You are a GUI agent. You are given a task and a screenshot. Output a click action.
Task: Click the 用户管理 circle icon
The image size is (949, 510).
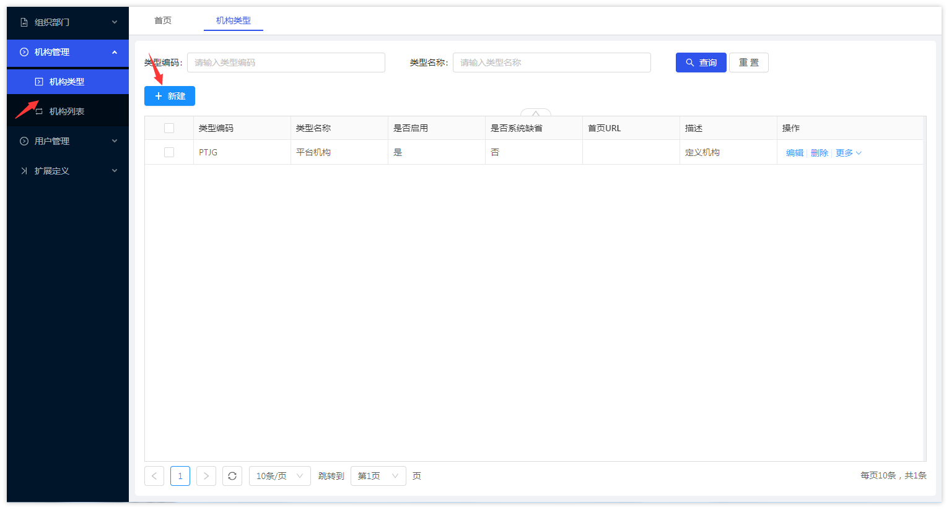(24, 141)
